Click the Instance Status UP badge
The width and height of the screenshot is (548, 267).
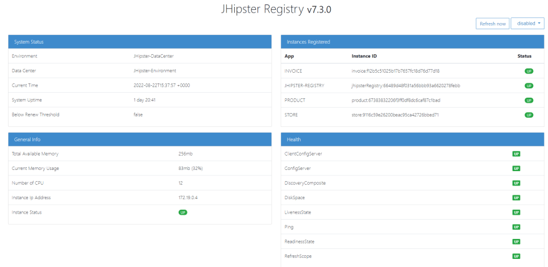(x=183, y=212)
